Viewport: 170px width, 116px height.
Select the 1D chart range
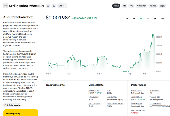(134, 19)
